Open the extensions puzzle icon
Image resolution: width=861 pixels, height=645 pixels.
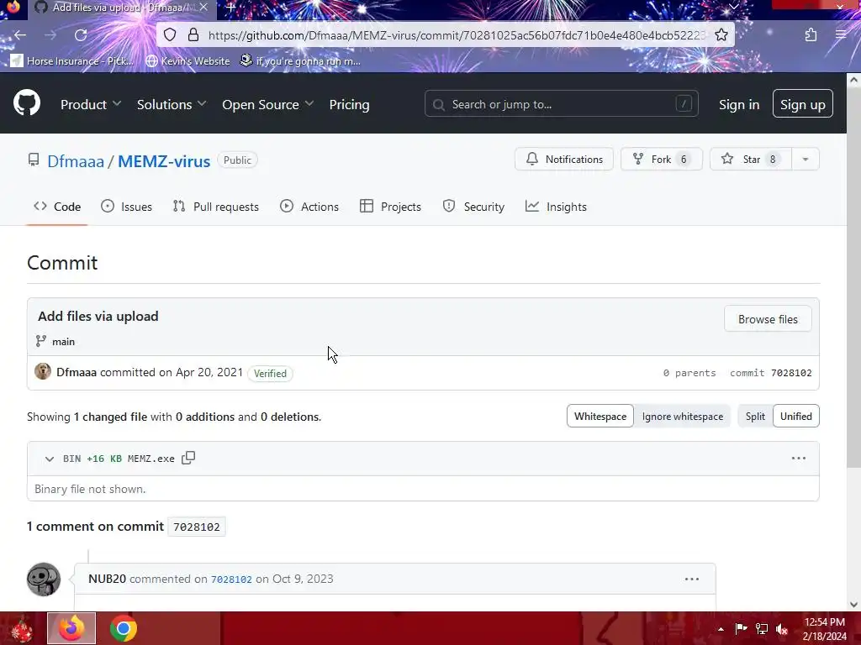pyautogui.click(x=811, y=35)
